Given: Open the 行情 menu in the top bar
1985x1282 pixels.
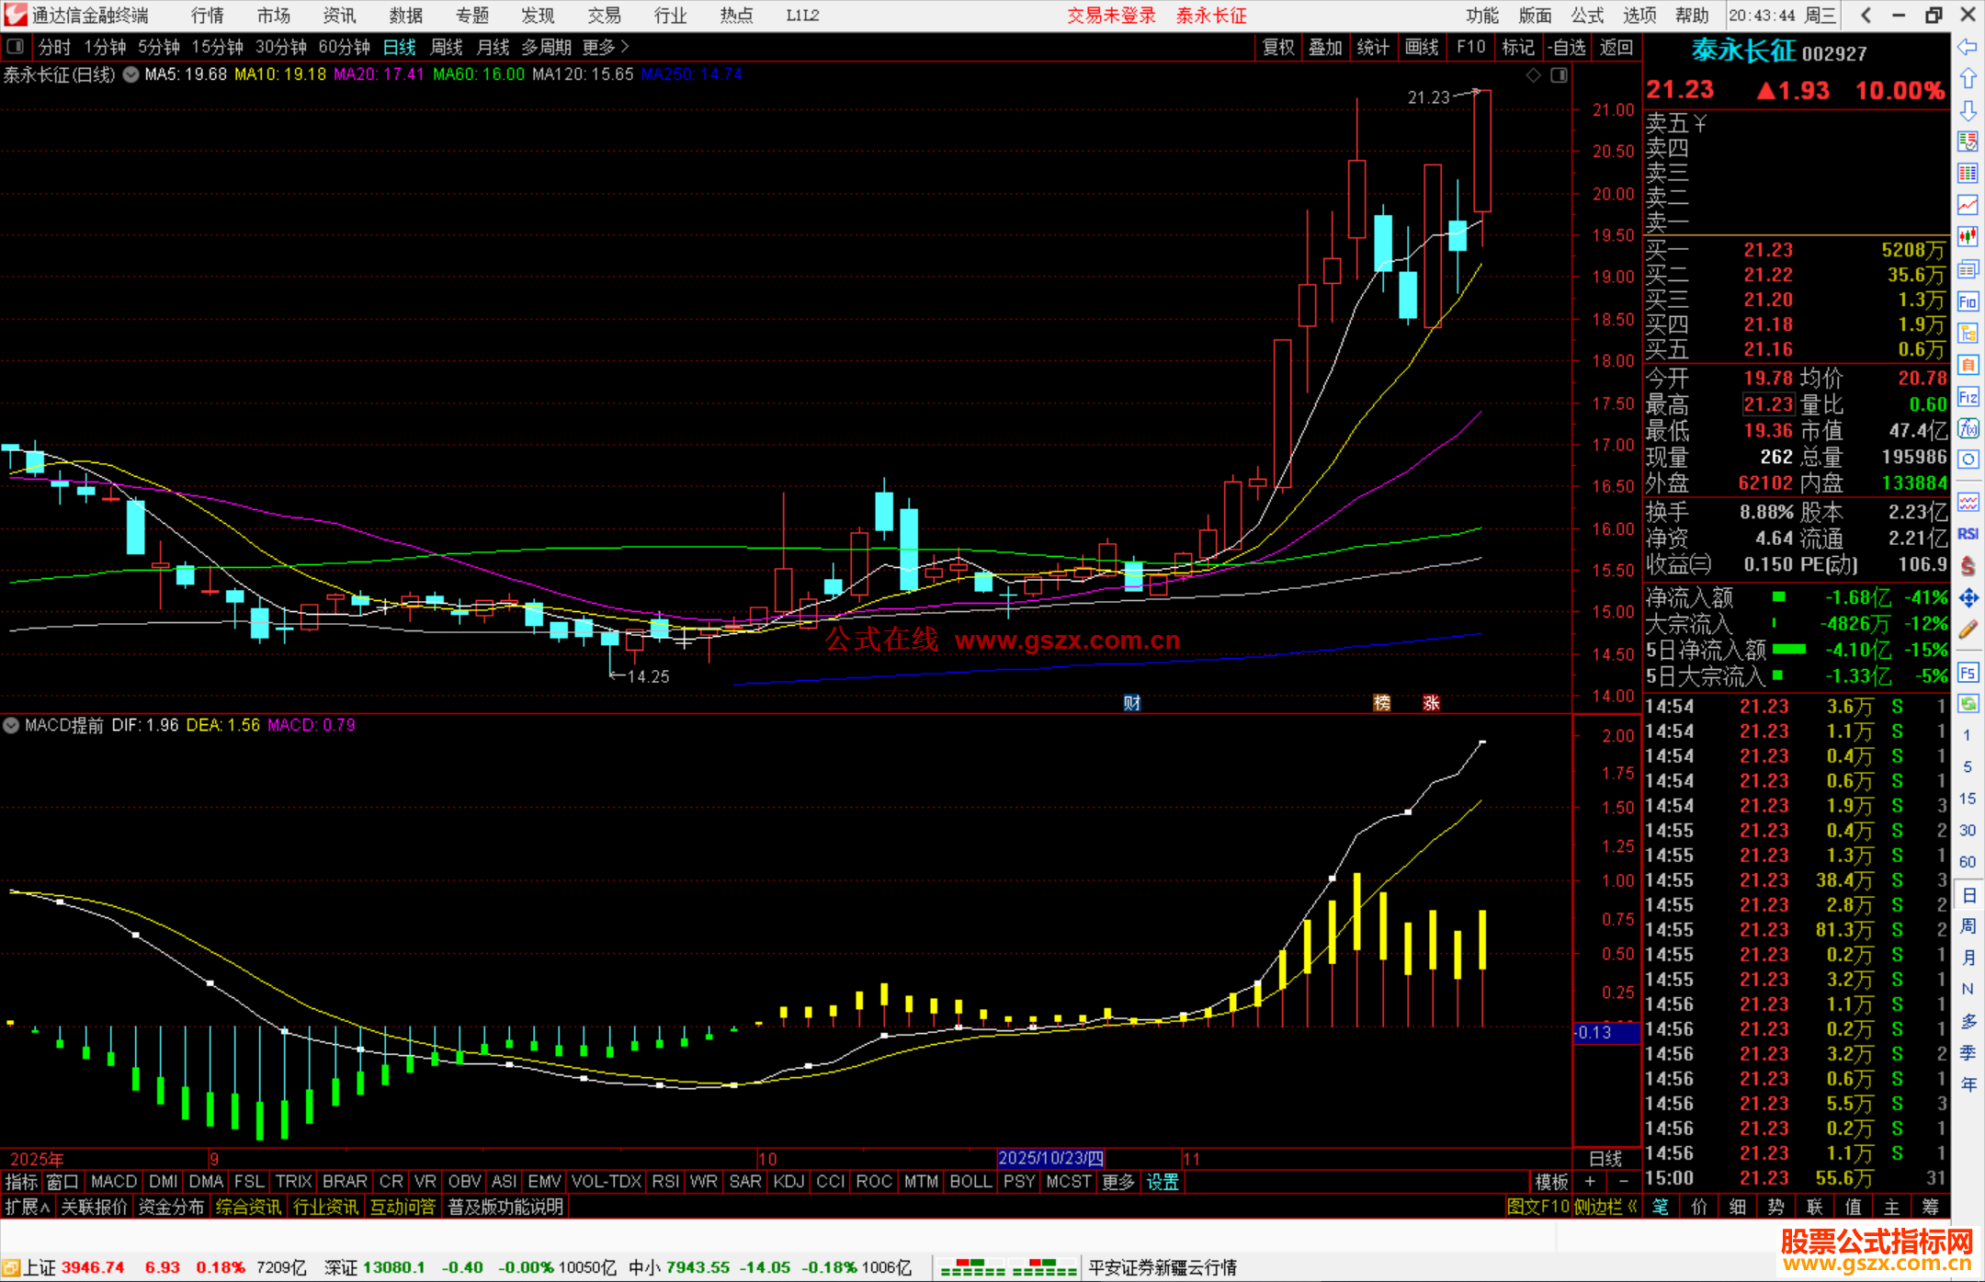Looking at the screenshot, I should pyautogui.click(x=207, y=16).
